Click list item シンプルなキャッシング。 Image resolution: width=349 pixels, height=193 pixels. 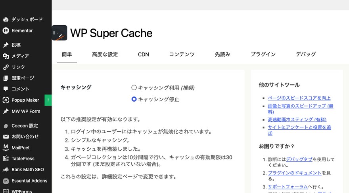pos(100,140)
